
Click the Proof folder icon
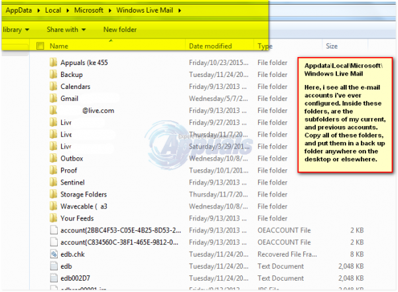pos(53,170)
